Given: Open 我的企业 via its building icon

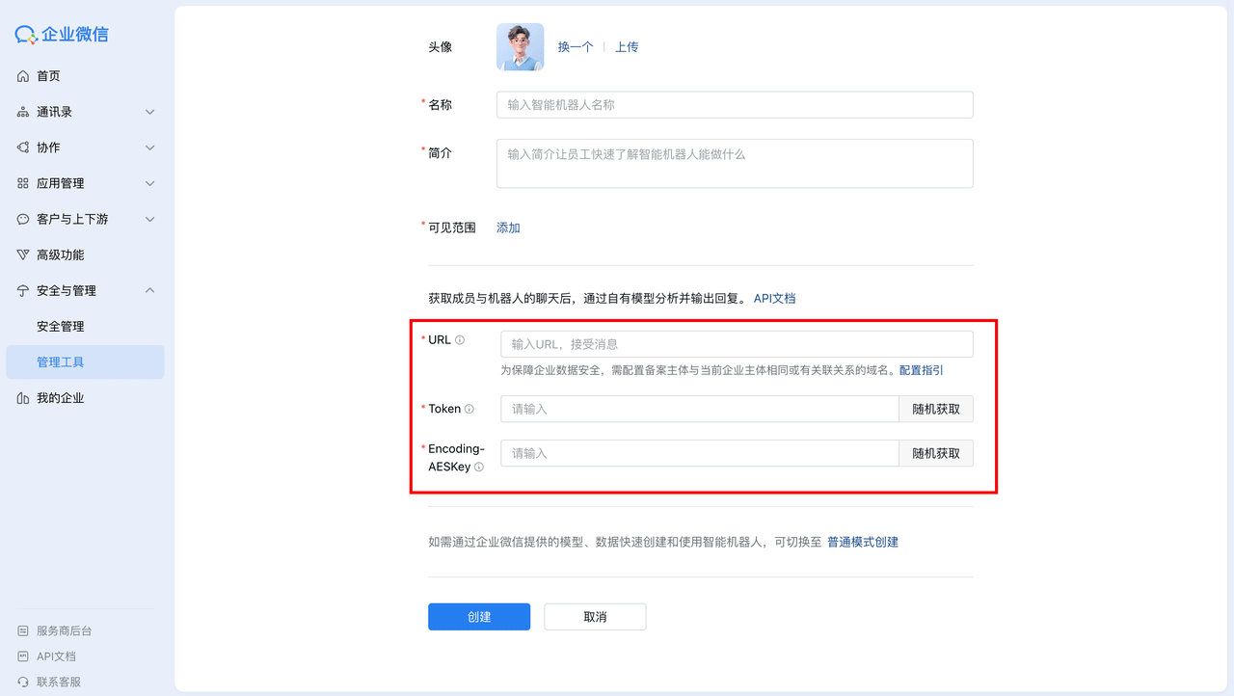Looking at the screenshot, I should click(x=23, y=397).
